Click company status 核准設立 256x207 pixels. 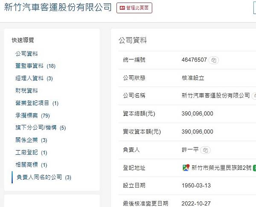193,78
